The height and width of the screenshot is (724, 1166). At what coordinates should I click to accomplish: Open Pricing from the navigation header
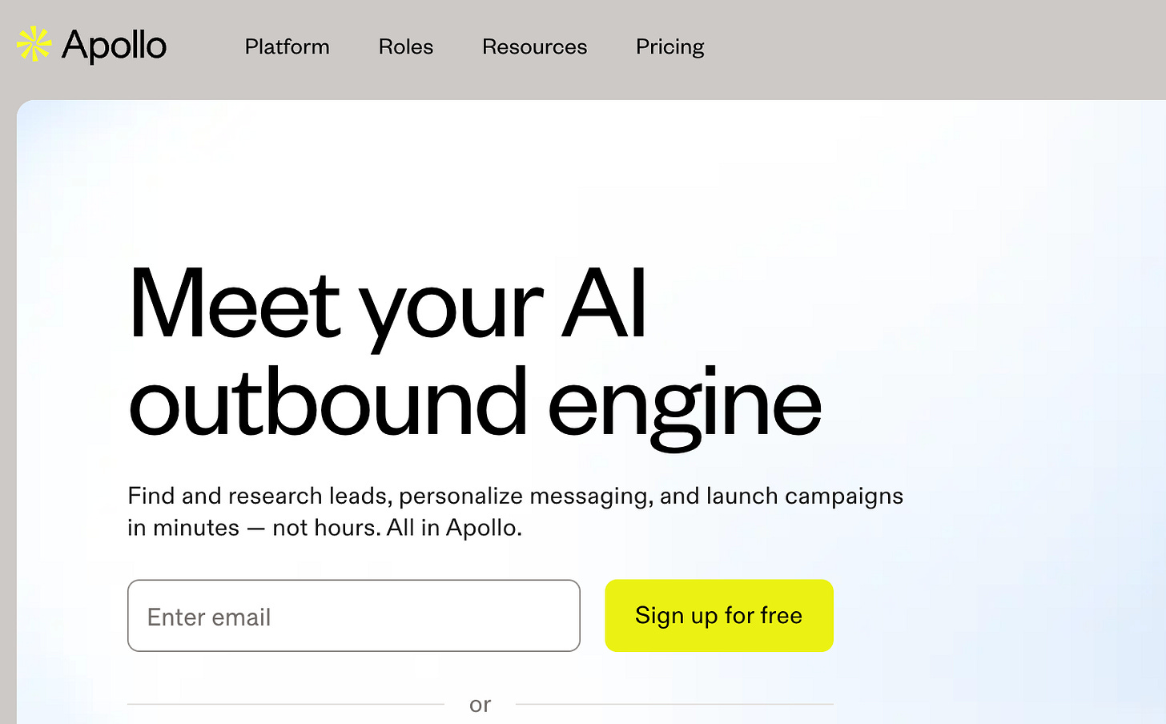point(669,47)
